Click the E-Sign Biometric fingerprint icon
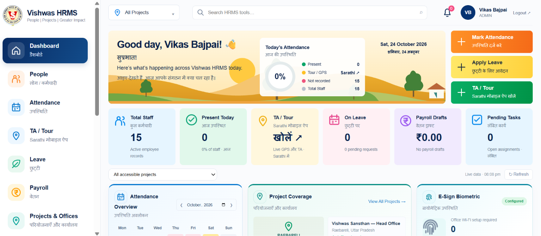The width and height of the screenshot is (541, 236). [429, 197]
